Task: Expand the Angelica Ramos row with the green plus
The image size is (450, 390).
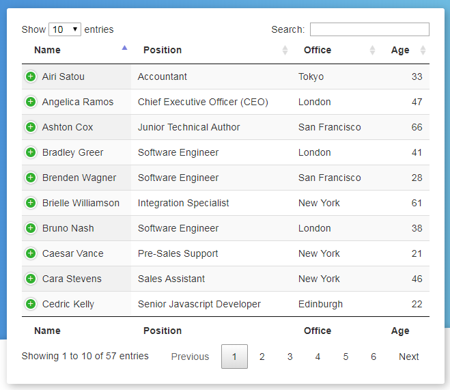Action: pyautogui.click(x=31, y=102)
